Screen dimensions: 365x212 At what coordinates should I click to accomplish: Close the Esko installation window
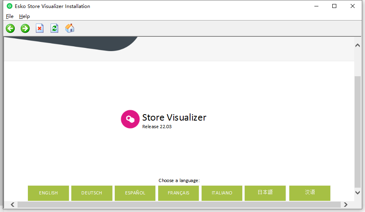tap(352, 6)
